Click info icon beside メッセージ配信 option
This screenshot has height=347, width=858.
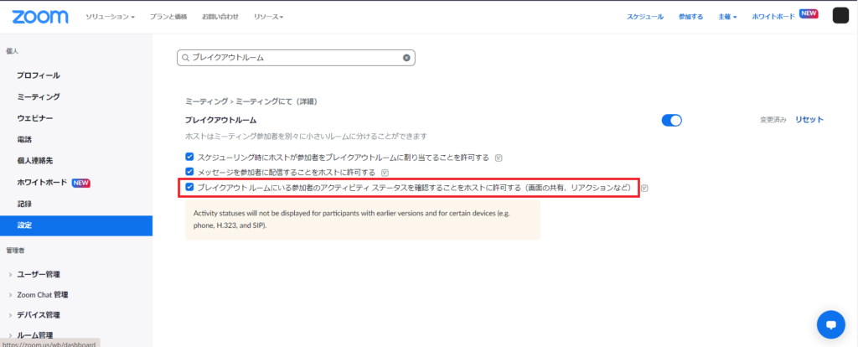pyautogui.click(x=385, y=172)
